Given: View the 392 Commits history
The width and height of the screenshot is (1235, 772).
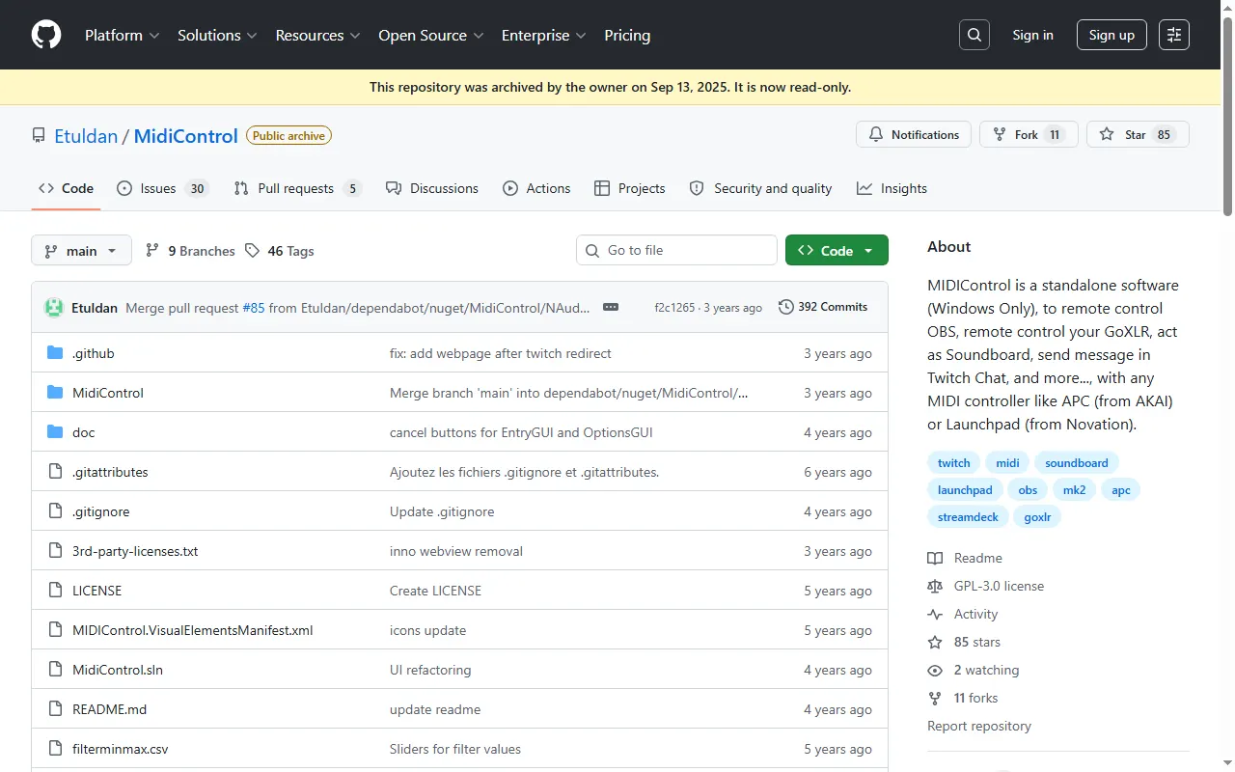Looking at the screenshot, I should [823, 307].
